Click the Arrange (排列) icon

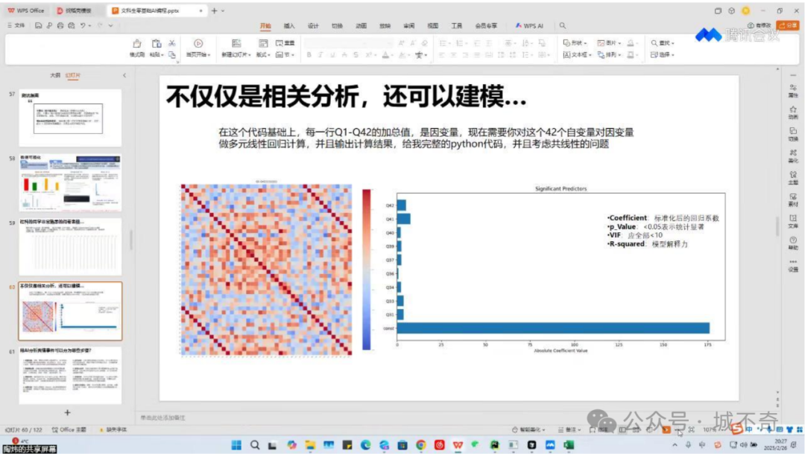601,55
